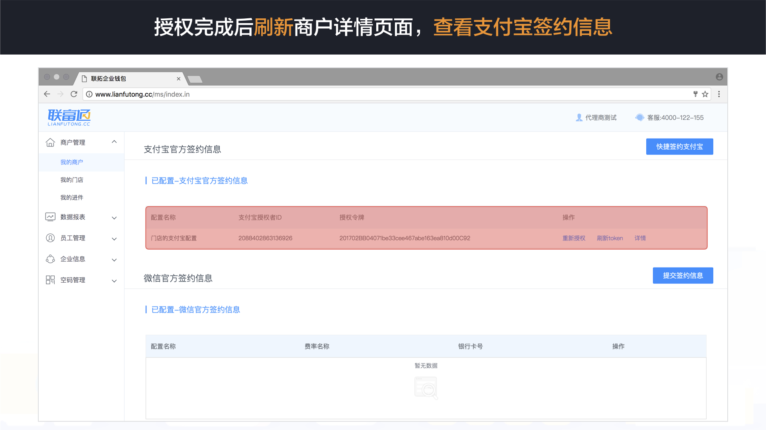Click the 客服:4000-122-155 text
766x430 pixels.
coord(675,117)
